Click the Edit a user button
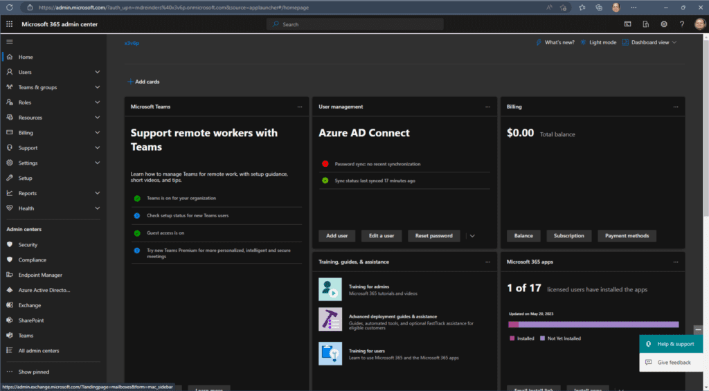This screenshot has height=391, width=709. pos(382,235)
